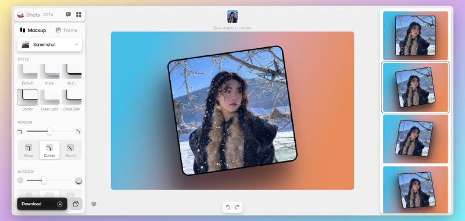Click the chat feedback icon
The height and width of the screenshot is (221, 465).
point(68,15)
